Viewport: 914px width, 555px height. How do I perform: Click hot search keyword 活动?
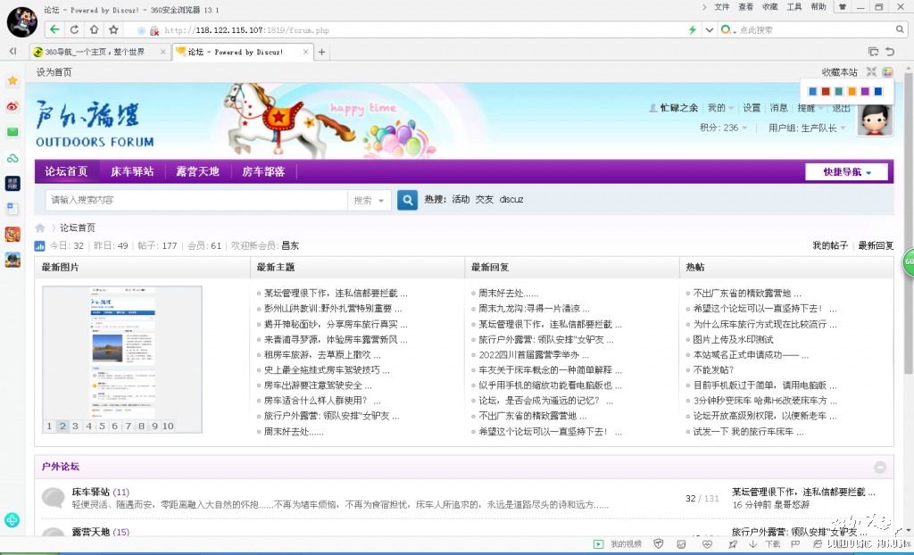point(461,199)
